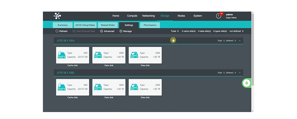Click the scrollbar down arrow
This screenshot has width=297, height=119.
(x=252, y=111)
